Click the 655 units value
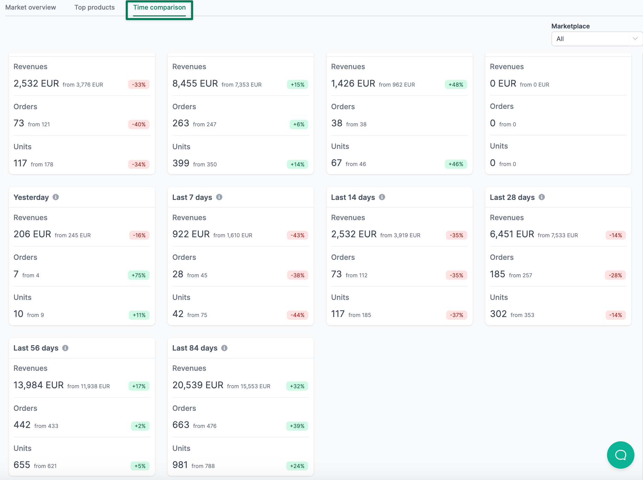Viewport: 643px width, 480px height. point(22,465)
